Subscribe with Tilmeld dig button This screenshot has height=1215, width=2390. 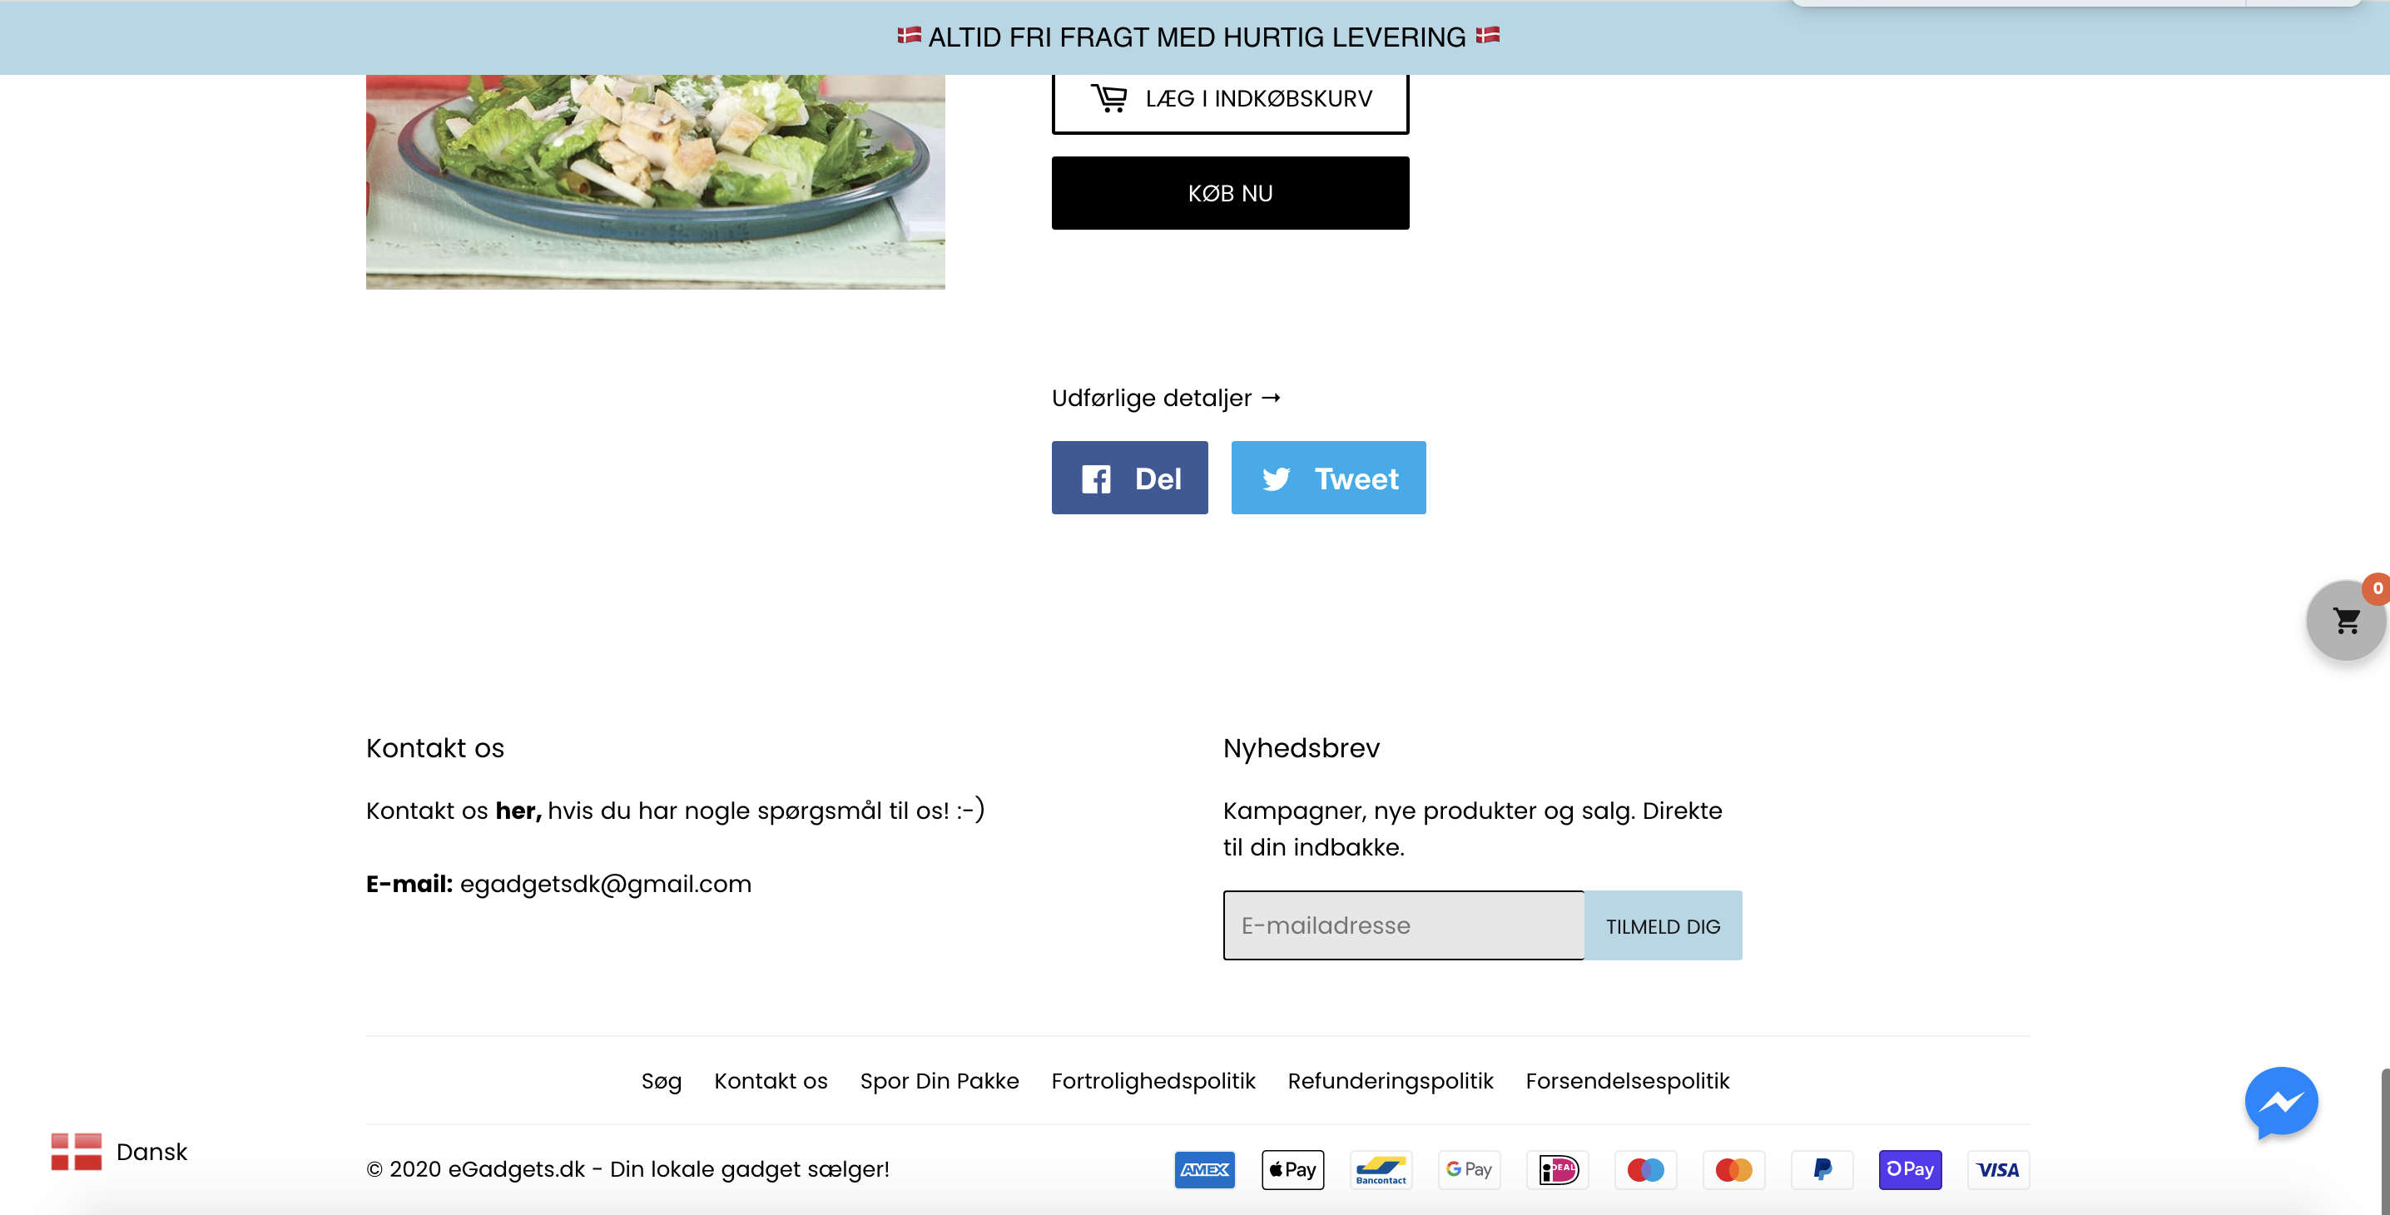[1663, 925]
